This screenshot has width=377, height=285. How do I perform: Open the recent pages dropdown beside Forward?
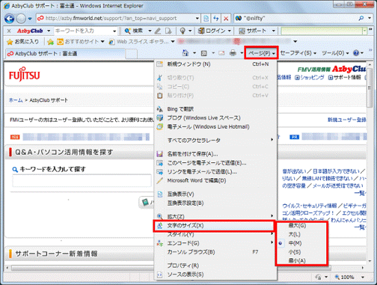pyautogui.click(x=29, y=18)
